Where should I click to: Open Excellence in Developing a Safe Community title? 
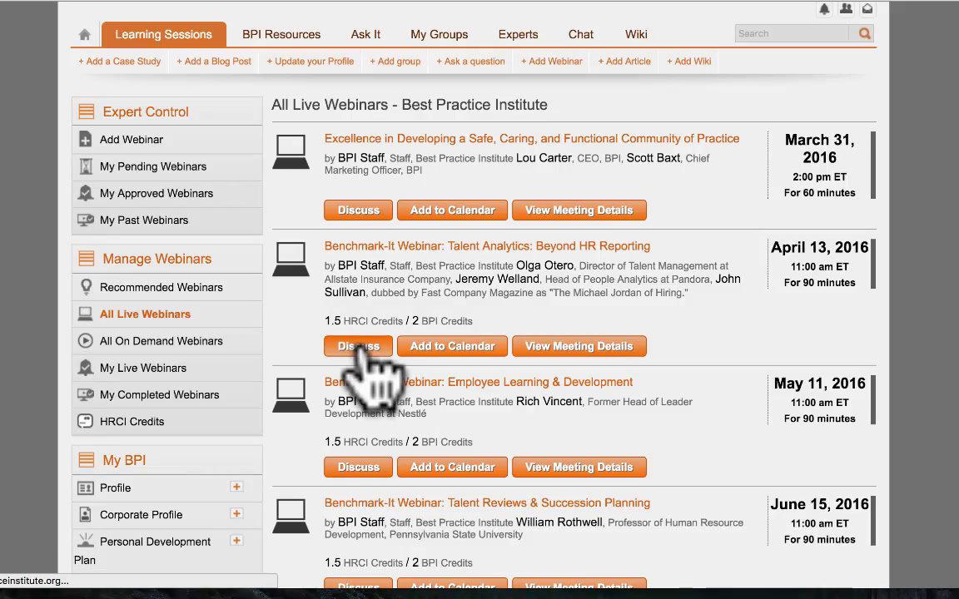tap(531, 139)
